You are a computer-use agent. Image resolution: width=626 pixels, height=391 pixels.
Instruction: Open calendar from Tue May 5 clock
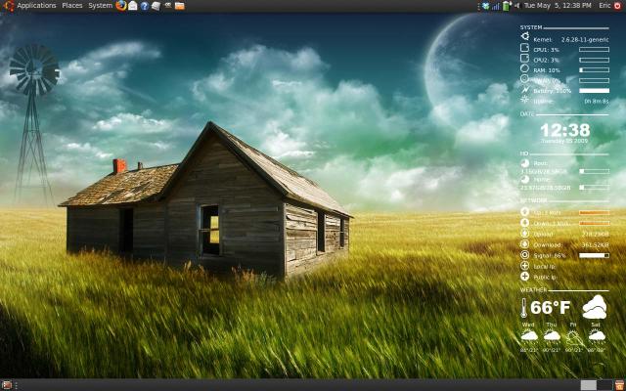click(x=558, y=6)
